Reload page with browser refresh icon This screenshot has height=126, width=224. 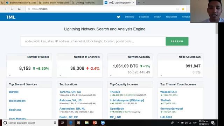coord(12,9)
